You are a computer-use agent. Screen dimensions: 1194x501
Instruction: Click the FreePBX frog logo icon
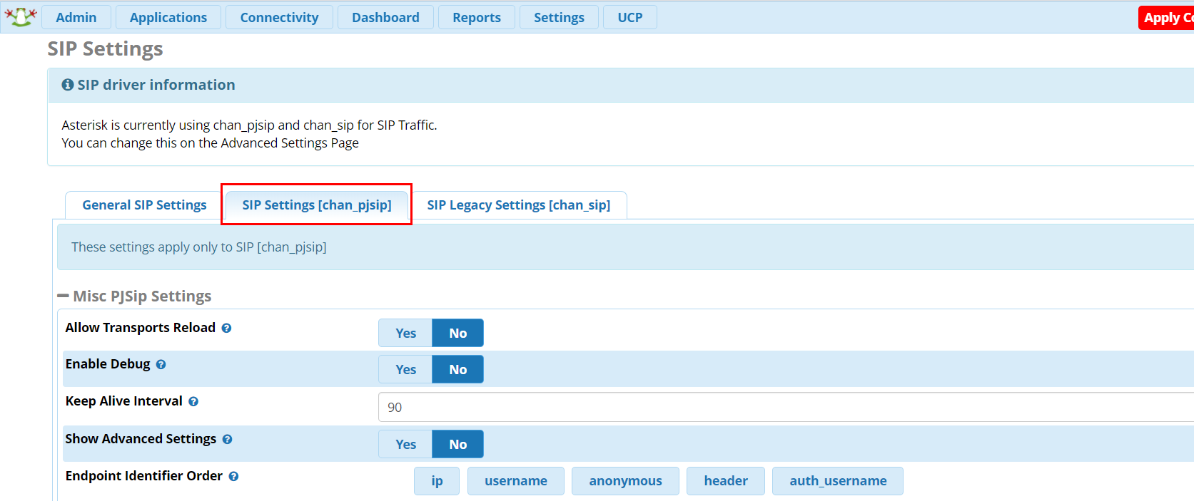21,16
